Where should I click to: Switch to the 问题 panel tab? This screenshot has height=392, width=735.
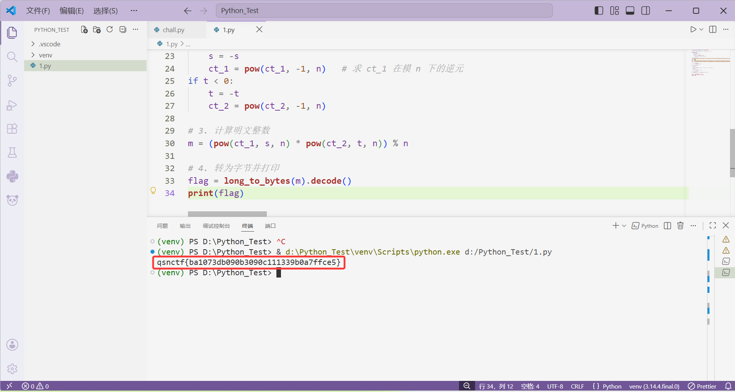coord(162,226)
